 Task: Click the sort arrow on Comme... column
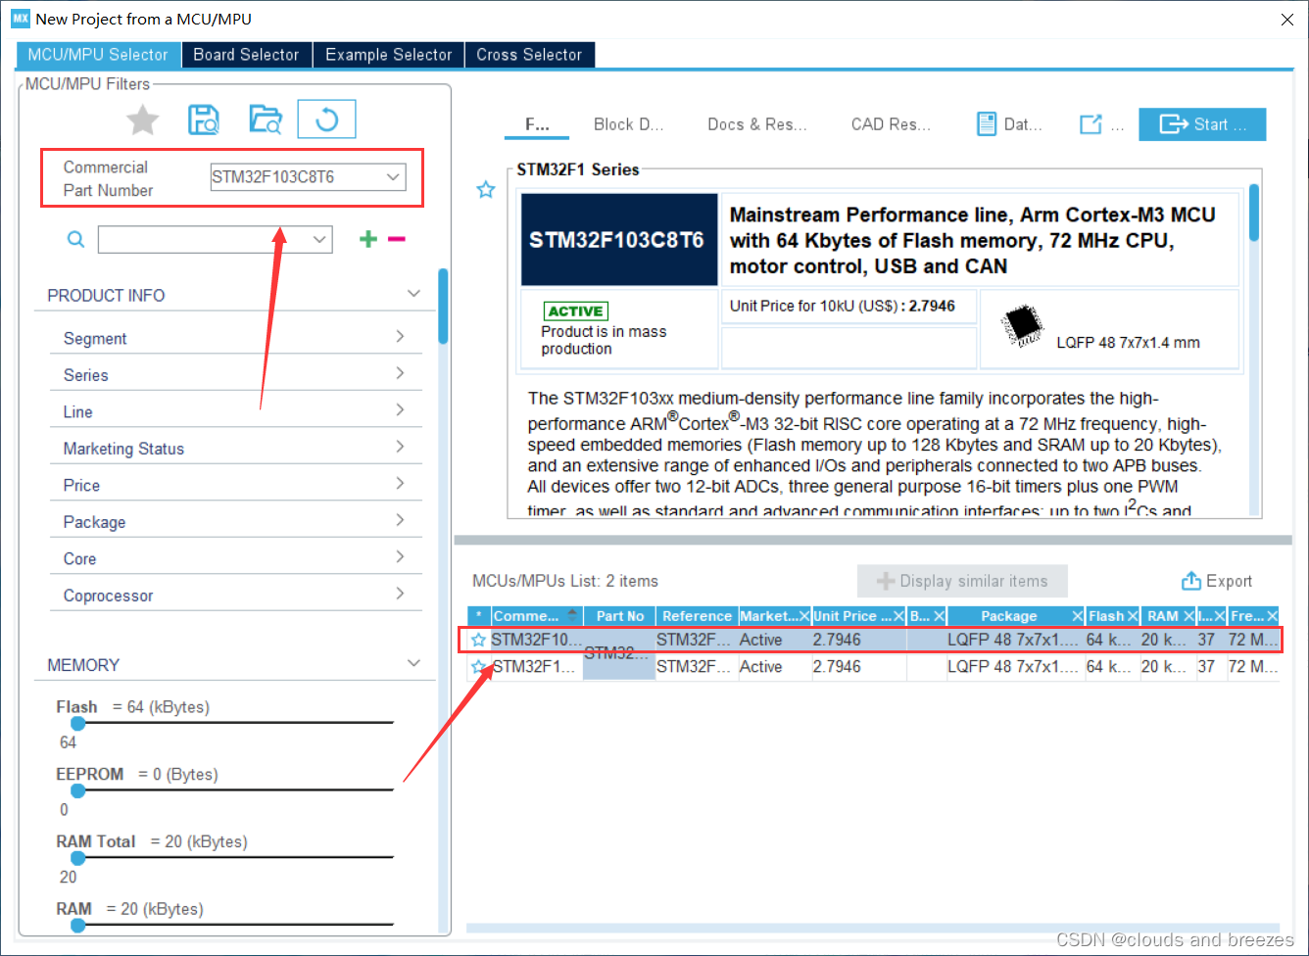[x=571, y=615]
